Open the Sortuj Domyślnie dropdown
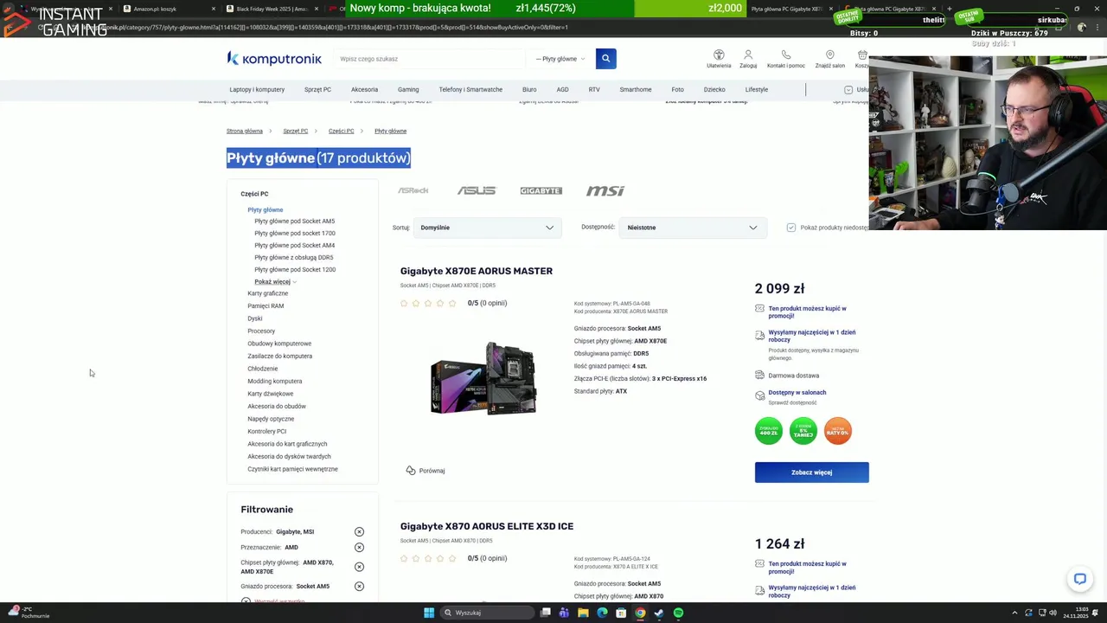 pos(487,228)
